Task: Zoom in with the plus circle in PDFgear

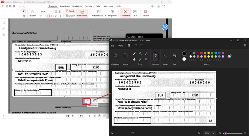Action: tap(60, 12)
